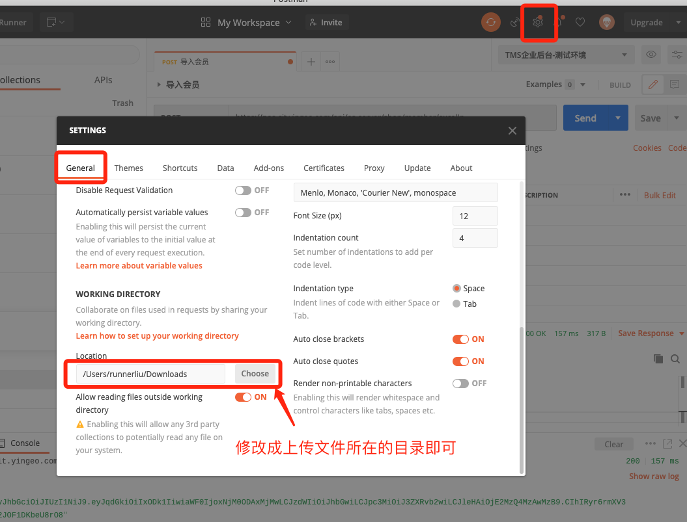Screen dimensions: 687x522
Task: Toggle Disable Request Validation switch
Action: coord(243,190)
